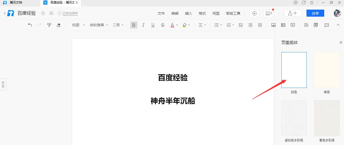Open find and replace tool
The width and height of the screenshot is (344, 145).
(306, 25)
